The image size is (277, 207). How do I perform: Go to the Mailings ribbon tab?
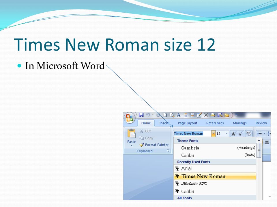click(239, 123)
